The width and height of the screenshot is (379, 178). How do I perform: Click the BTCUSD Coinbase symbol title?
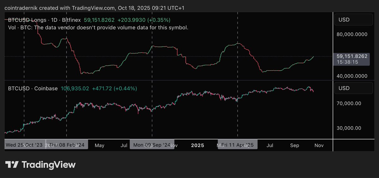(33, 89)
